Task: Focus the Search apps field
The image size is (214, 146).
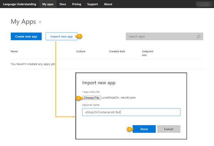Action: click(164, 36)
